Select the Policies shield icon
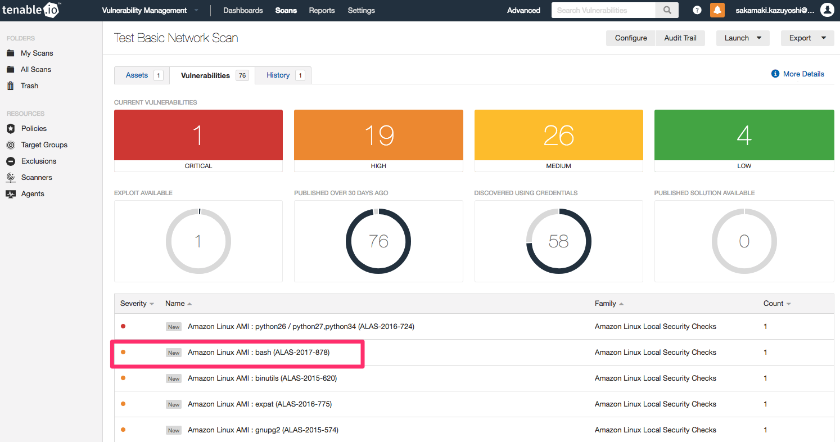Viewport: 840px width, 442px height. point(10,129)
